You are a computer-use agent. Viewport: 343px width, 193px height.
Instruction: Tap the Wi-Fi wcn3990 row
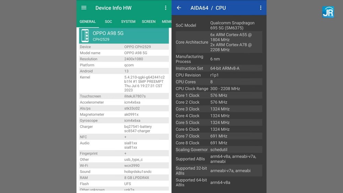pyautogui.click(x=124, y=166)
